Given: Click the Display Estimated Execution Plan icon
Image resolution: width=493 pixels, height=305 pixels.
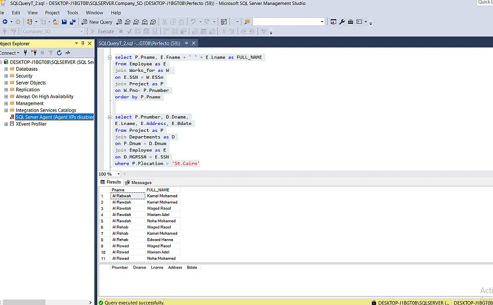Looking at the screenshot, I should pyautogui.click(x=138, y=31).
